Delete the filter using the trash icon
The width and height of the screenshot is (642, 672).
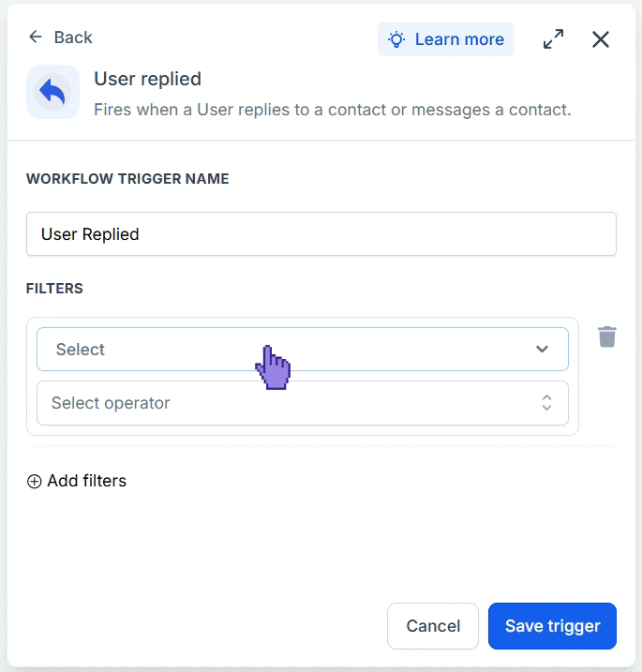pos(607,336)
